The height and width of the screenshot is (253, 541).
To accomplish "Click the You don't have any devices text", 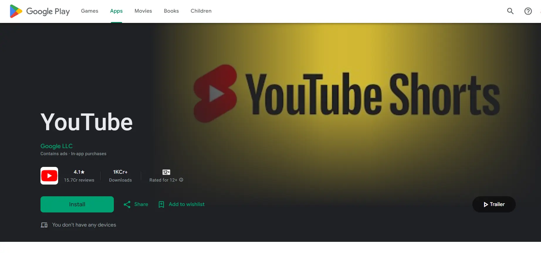I will point(84,225).
